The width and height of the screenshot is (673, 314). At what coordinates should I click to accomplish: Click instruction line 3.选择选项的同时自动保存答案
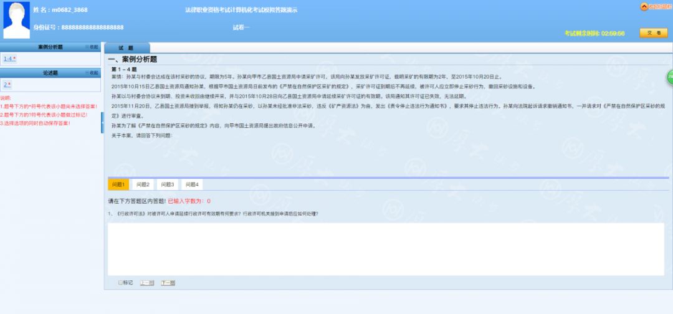click(35, 123)
